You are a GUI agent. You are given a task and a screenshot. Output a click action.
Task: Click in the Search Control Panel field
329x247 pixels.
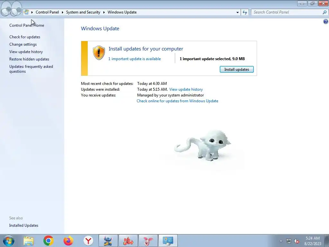coord(287,12)
